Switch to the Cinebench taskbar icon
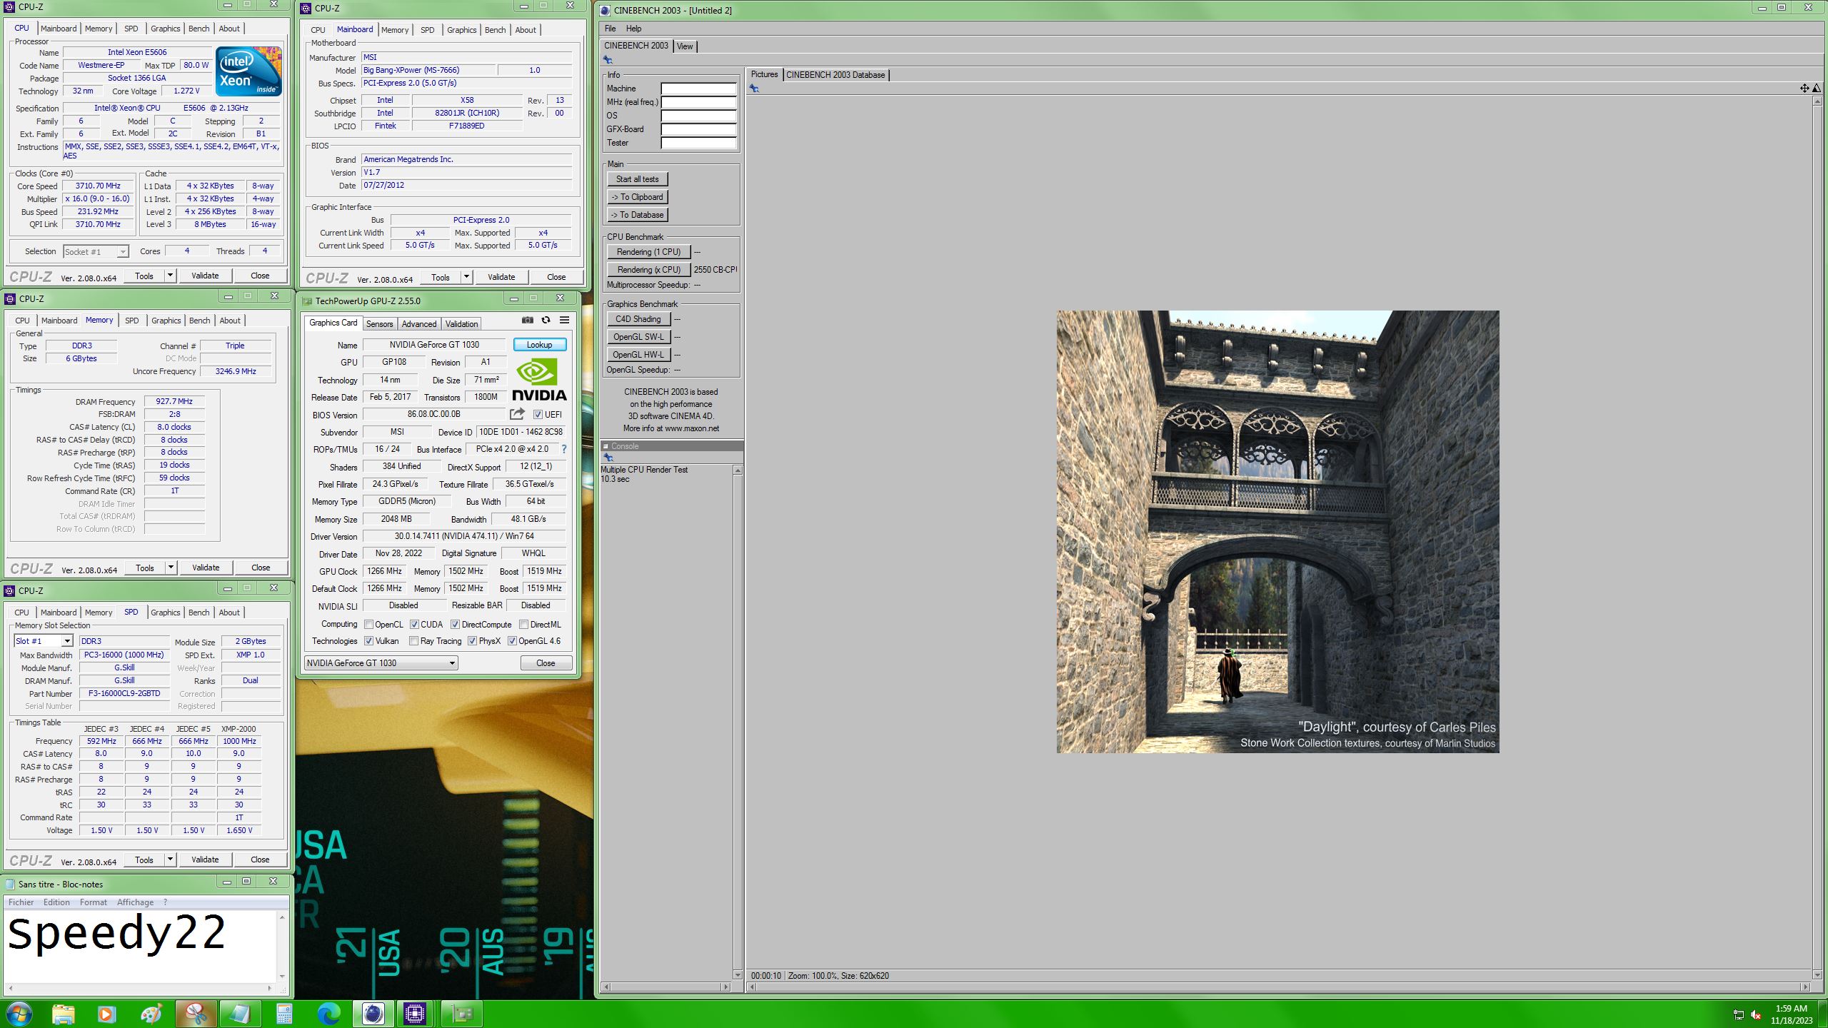The height and width of the screenshot is (1028, 1828). tap(373, 1014)
